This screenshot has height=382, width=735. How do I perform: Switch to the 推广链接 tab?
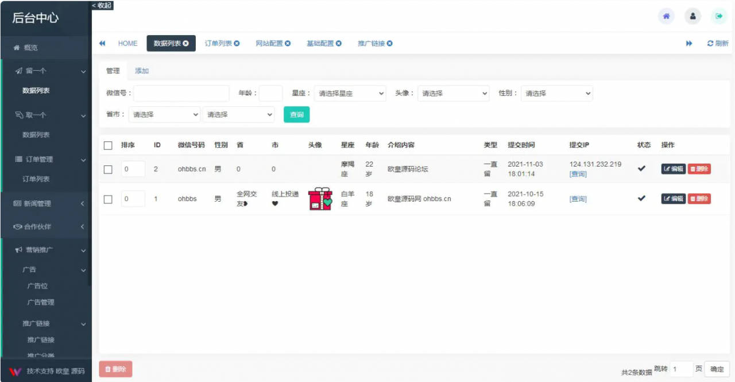point(372,44)
